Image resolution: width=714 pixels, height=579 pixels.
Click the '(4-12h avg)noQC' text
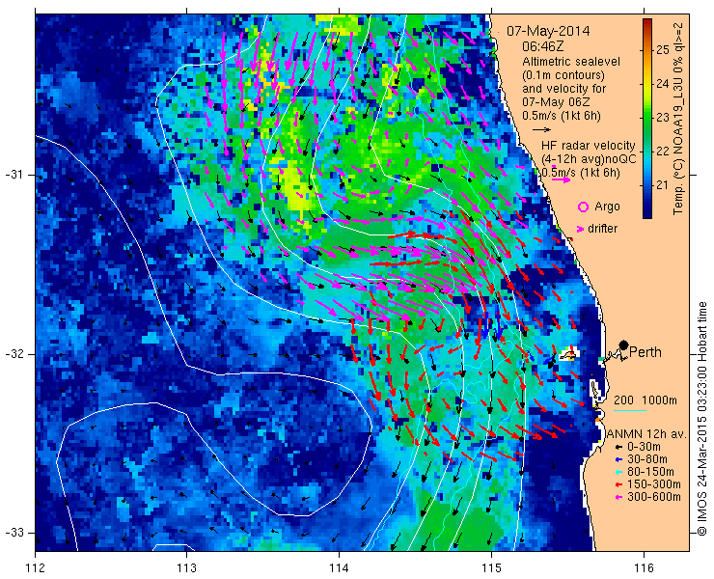point(589,158)
